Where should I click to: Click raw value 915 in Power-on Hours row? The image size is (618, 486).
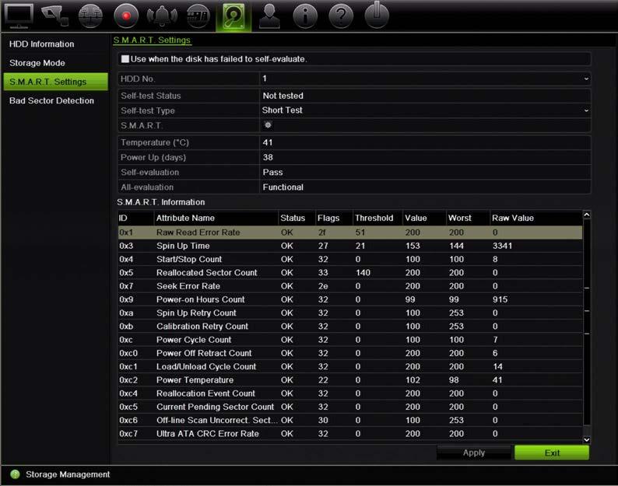click(x=500, y=299)
